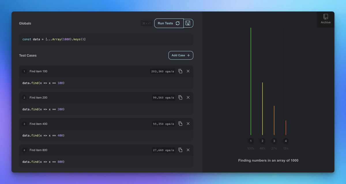Click code 'data.find(x => x == 400)'
Image resolution: width=346 pixels, height=184 pixels.
(x=44, y=135)
